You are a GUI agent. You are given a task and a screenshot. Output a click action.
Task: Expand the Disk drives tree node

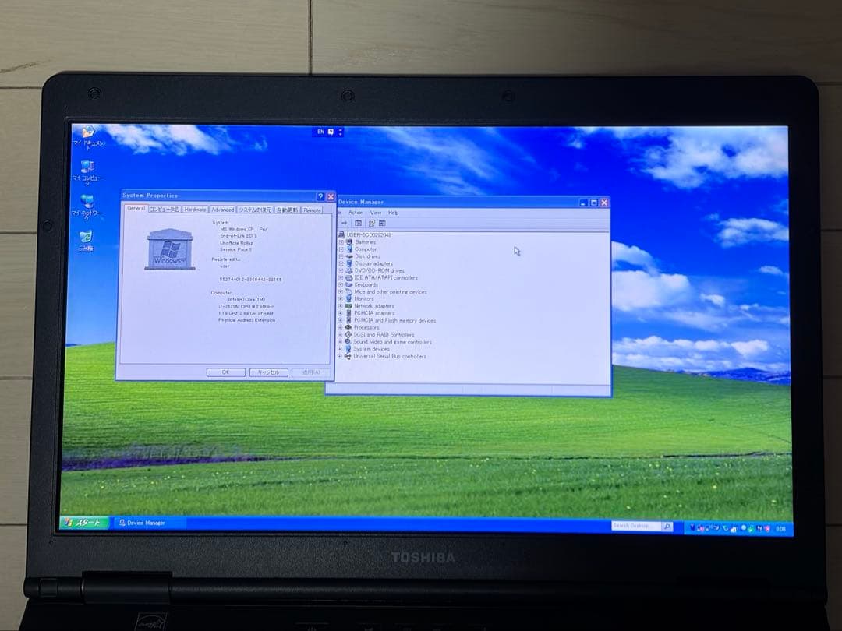(x=340, y=256)
